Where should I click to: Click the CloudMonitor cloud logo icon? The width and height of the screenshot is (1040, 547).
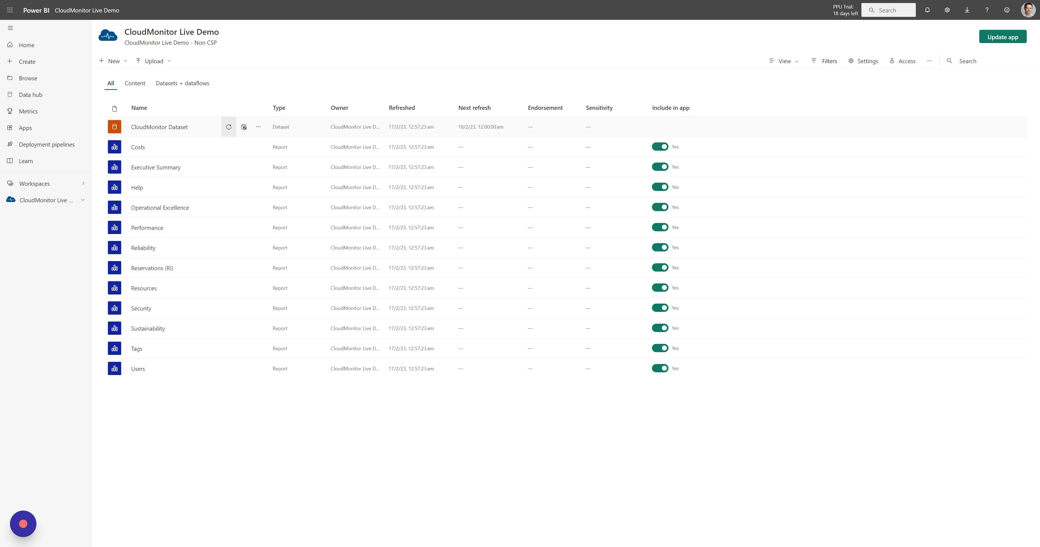[x=108, y=36]
